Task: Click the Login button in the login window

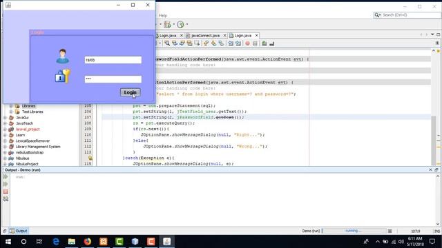Action: (131, 92)
